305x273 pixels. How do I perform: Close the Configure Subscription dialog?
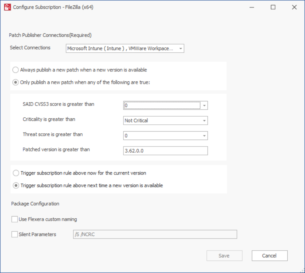point(294,7)
